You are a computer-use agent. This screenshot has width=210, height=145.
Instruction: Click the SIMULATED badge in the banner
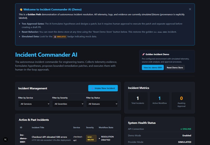click(x=60, y=37)
